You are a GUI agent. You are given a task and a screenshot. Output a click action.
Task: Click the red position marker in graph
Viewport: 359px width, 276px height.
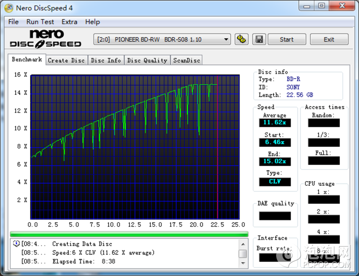click(x=218, y=147)
